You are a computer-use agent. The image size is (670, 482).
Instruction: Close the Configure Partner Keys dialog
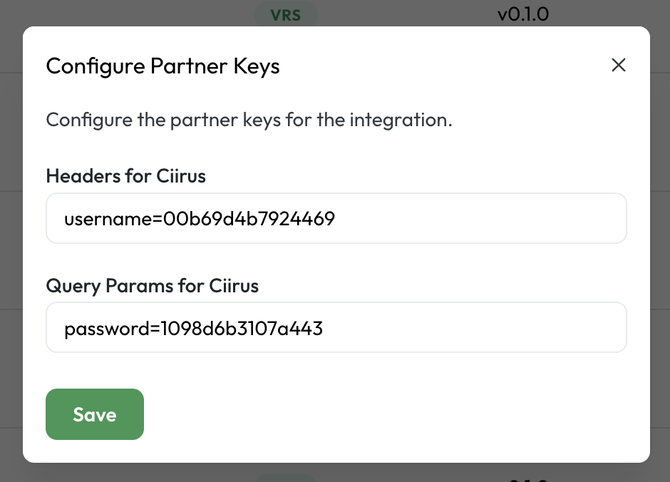[619, 65]
